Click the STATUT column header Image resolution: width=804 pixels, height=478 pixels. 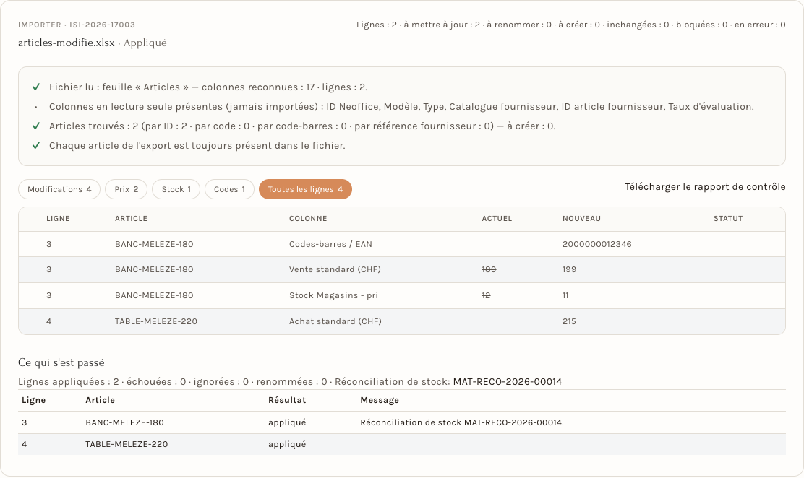728,219
